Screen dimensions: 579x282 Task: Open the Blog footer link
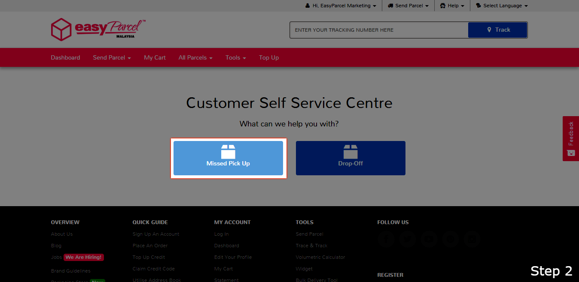click(x=56, y=246)
